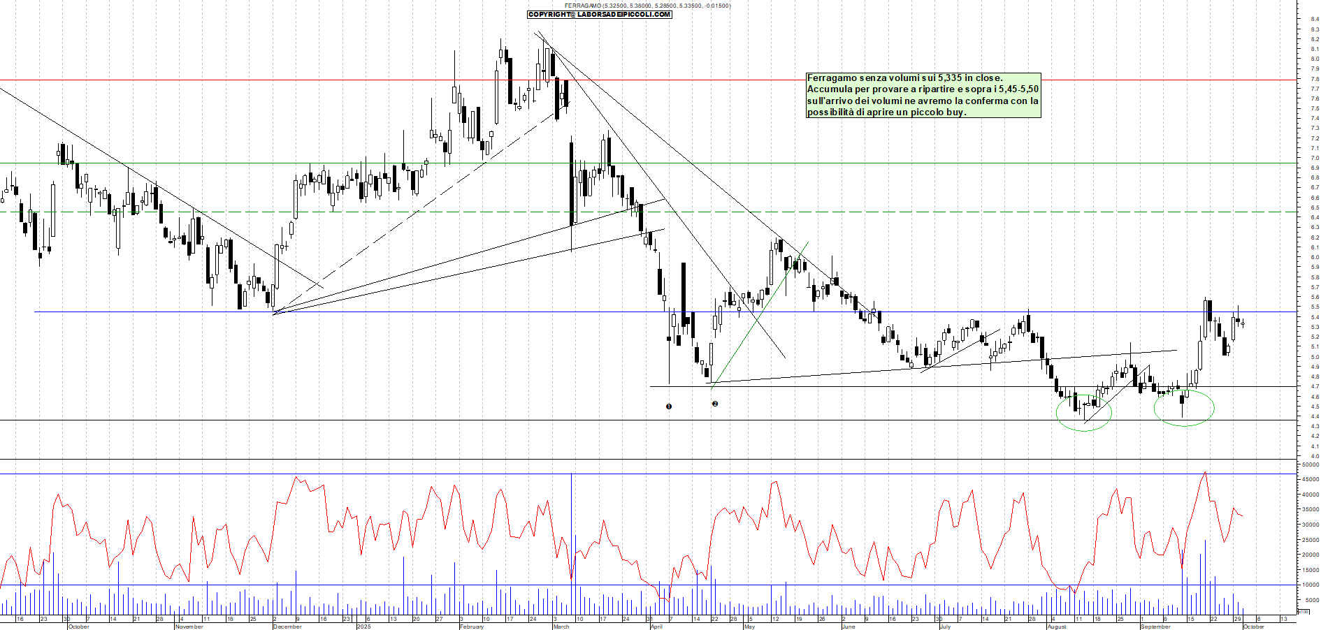The width and height of the screenshot is (1321, 630).
Task: Click the last candlestick on the chart
Action: [1242, 323]
